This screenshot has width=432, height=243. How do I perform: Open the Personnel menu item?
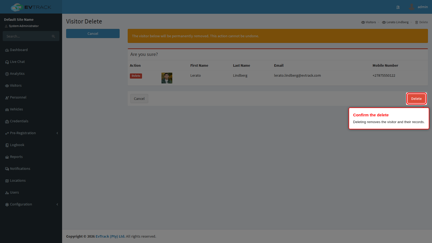pyautogui.click(x=31, y=97)
